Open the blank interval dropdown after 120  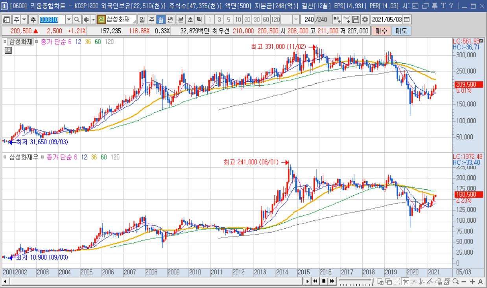coord(295,20)
